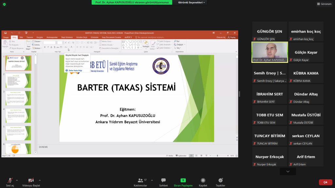Show more participants with down chevron

tap(288, 171)
